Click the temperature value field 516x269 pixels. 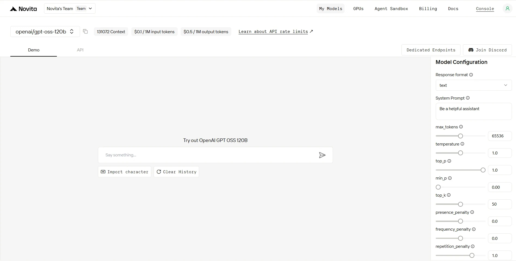(500, 153)
